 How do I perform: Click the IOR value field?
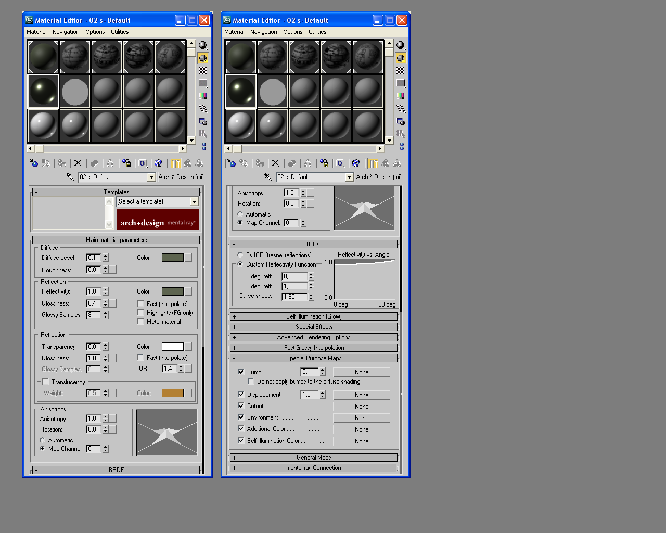click(170, 369)
